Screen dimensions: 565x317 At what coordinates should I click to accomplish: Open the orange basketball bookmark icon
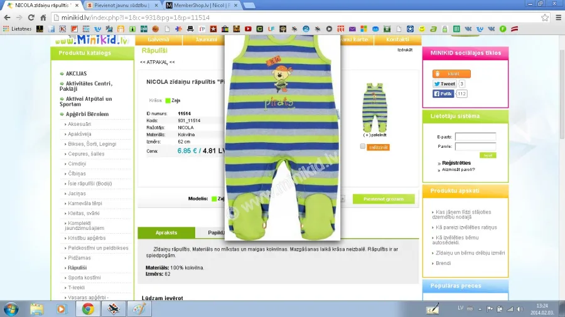pyautogui.click(x=155, y=29)
